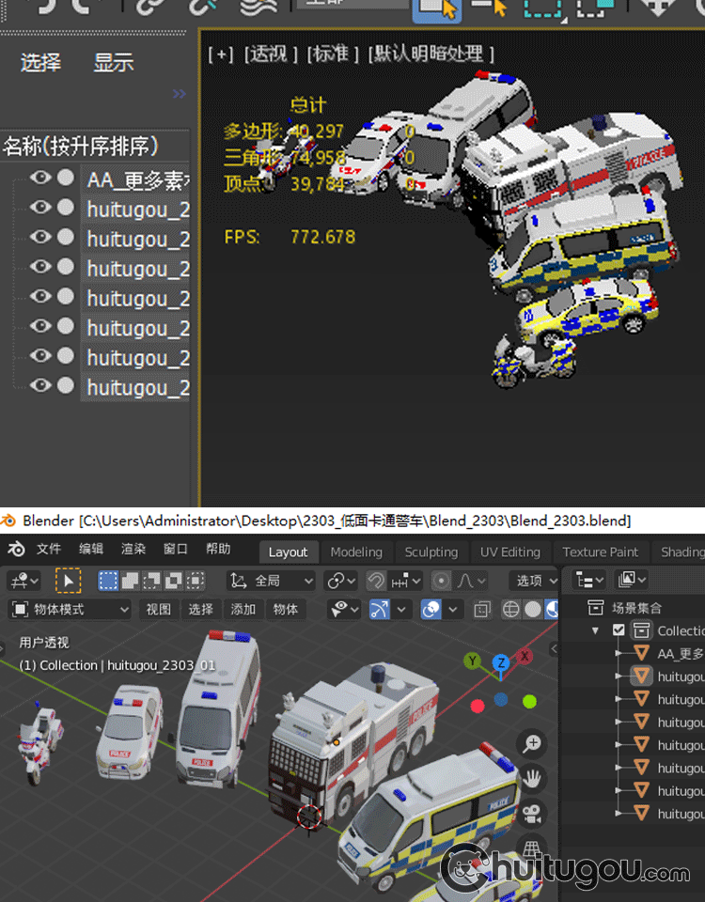Open the 全局 transform orientation dropdown
705x902 pixels.
272,581
